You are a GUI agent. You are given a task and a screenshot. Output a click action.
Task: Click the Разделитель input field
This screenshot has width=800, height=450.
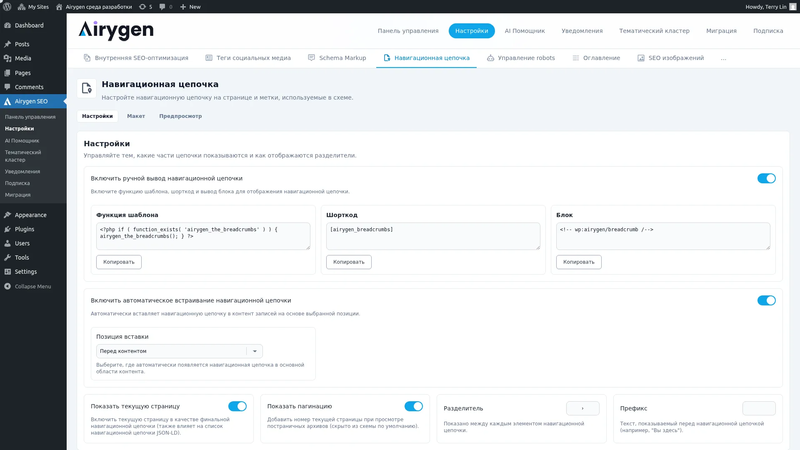click(582, 408)
